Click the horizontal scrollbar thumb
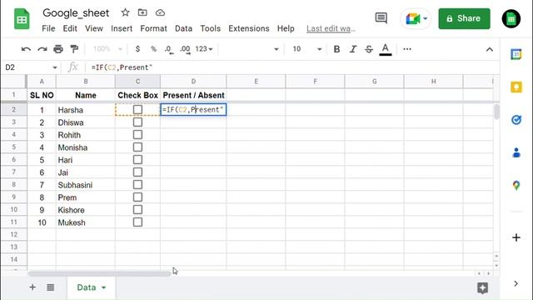Viewport: 533px width, 300px height. click(99, 273)
